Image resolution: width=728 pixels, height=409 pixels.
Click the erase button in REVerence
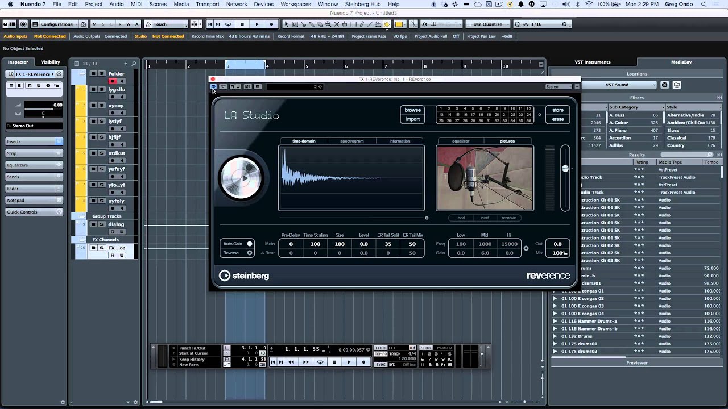[558, 119]
